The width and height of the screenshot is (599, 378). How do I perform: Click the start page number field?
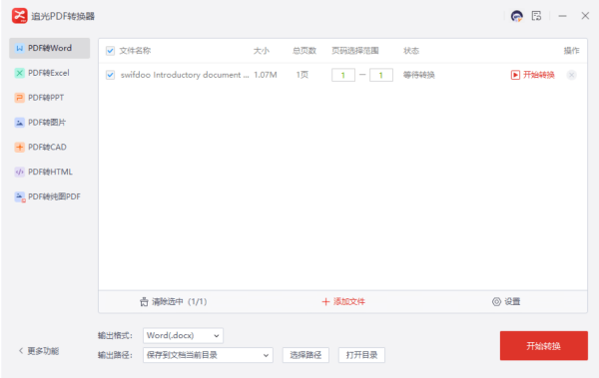pyautogui.click(x=343, y=75)
